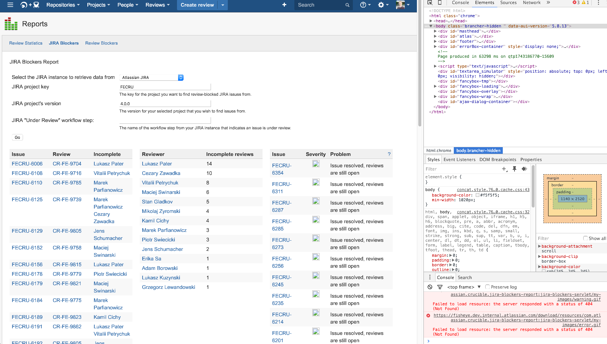Image resolution: width=607 pixels, height=344 pixels.
Task: Click the clear console icon
Action: click(430, 287)
